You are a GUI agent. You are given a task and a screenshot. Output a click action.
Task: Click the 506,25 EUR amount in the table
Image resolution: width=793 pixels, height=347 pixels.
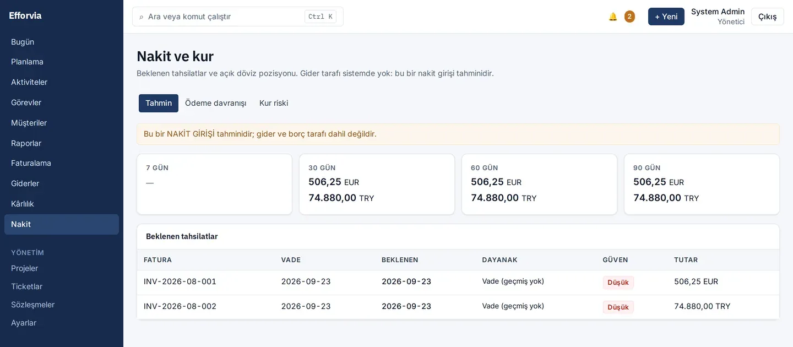click(696, 281)
